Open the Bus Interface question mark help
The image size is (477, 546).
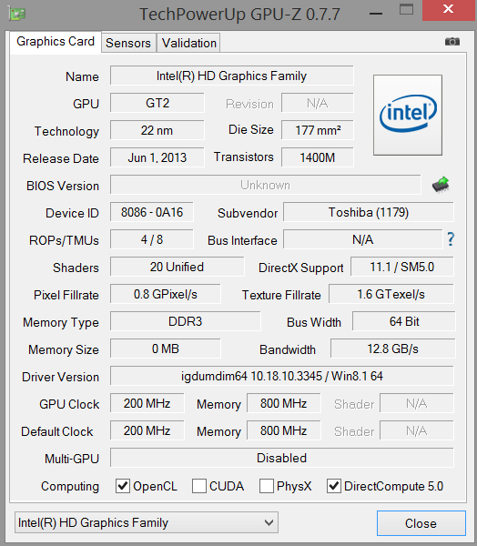[451, 239]
